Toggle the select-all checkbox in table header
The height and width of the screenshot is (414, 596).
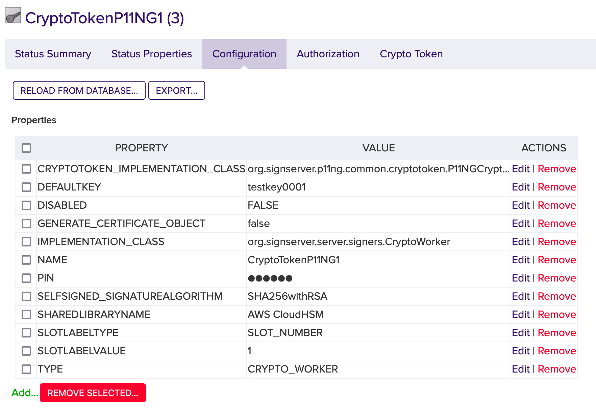(x=26, y=148)
